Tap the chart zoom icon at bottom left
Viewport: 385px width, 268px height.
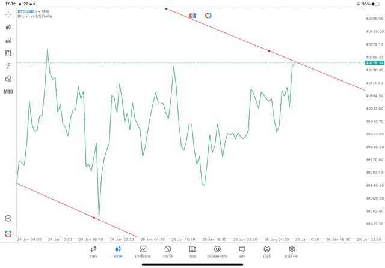click(8, 219)
